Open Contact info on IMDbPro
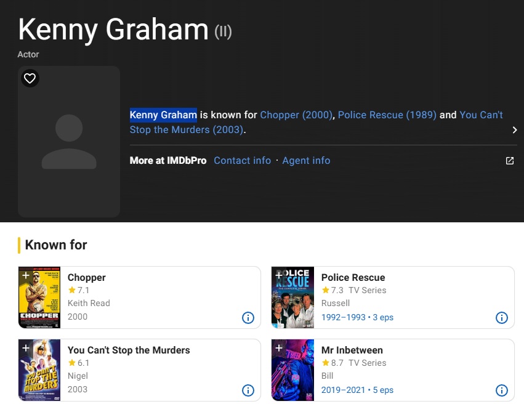The height and width of the screenshot is (404, 524). click(x=242, y=161)
